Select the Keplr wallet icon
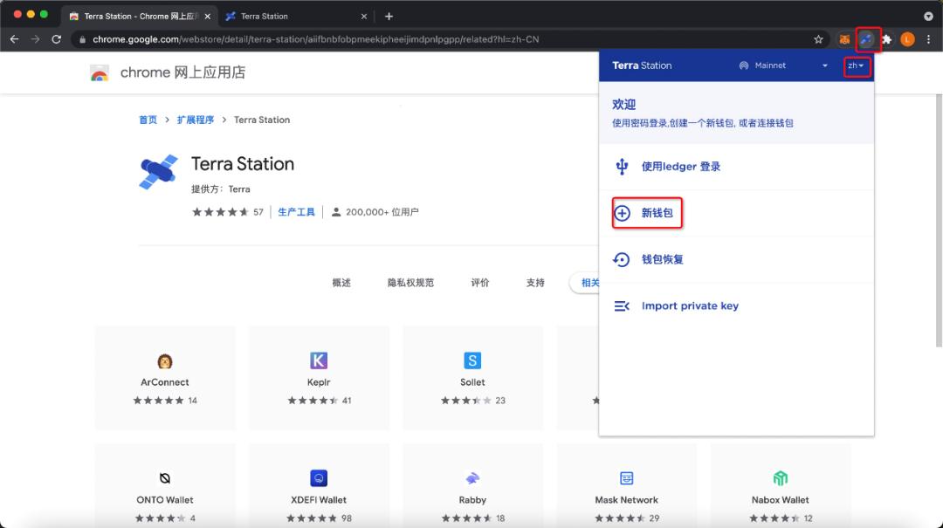Viewport: 943px width, 528px height. tap(318, 360)
